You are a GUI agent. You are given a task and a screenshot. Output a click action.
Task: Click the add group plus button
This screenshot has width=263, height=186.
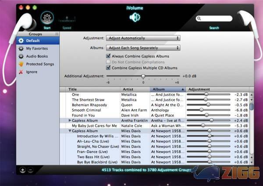[22, 170]
